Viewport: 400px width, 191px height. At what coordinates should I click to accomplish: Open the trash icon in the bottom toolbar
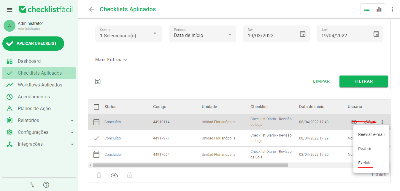click(x=99, y=175)
